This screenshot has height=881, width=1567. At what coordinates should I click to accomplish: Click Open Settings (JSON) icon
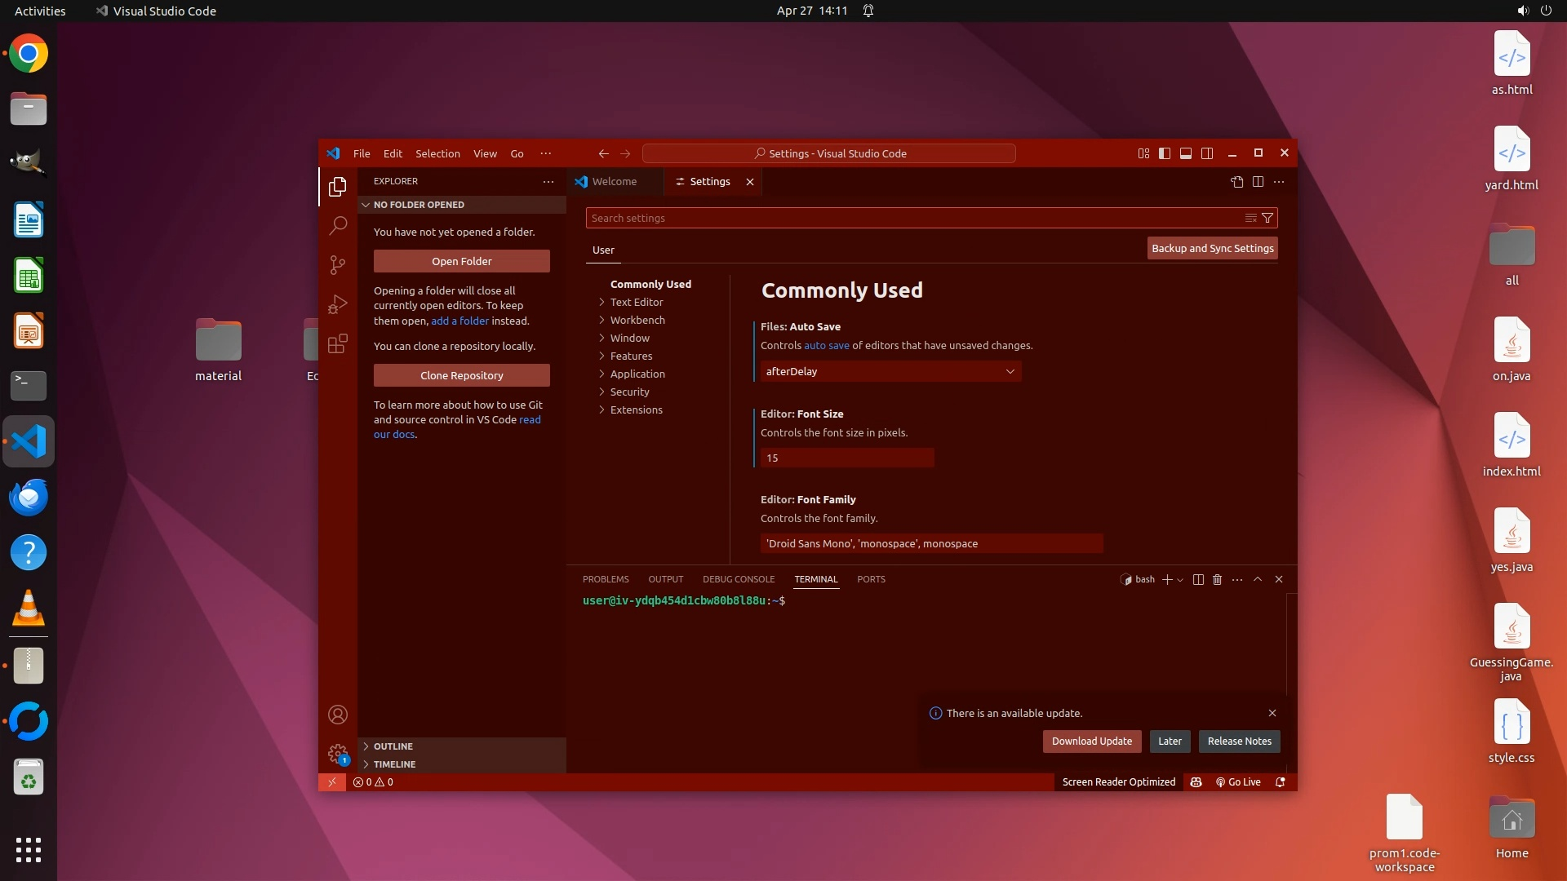[1237, 182]
